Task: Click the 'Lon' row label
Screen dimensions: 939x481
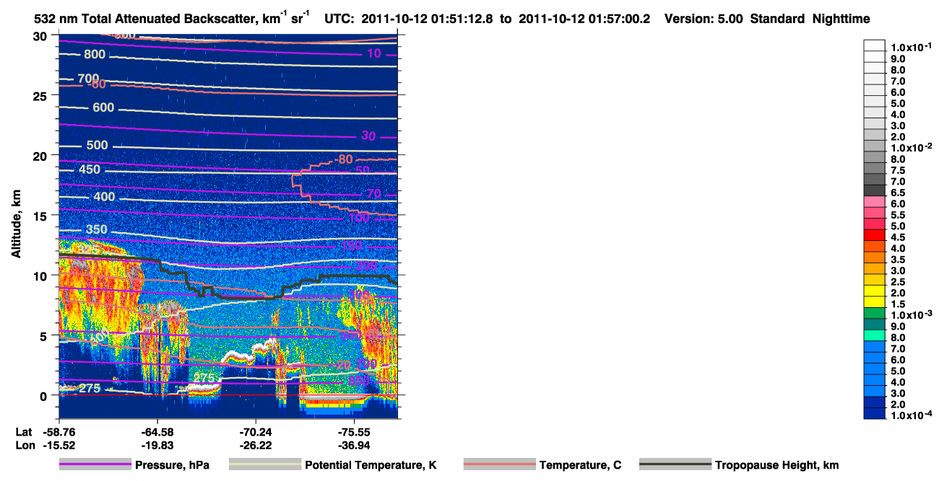Action: tap(24, 446)
